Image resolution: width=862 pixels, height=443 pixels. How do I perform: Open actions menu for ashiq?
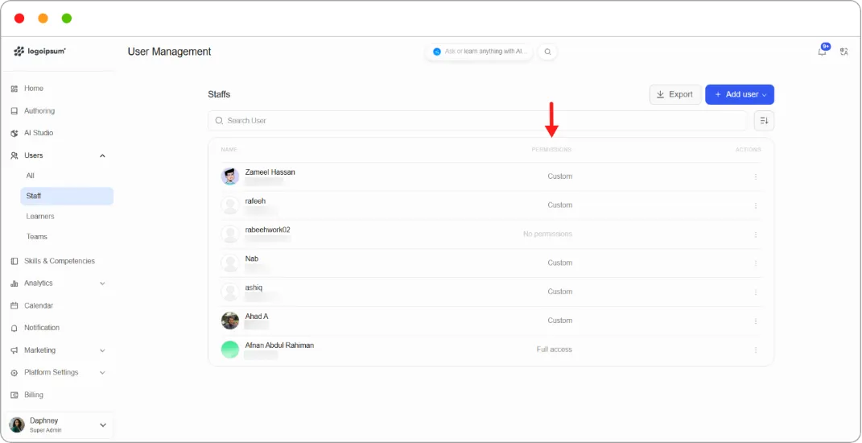tap(756, 292)
